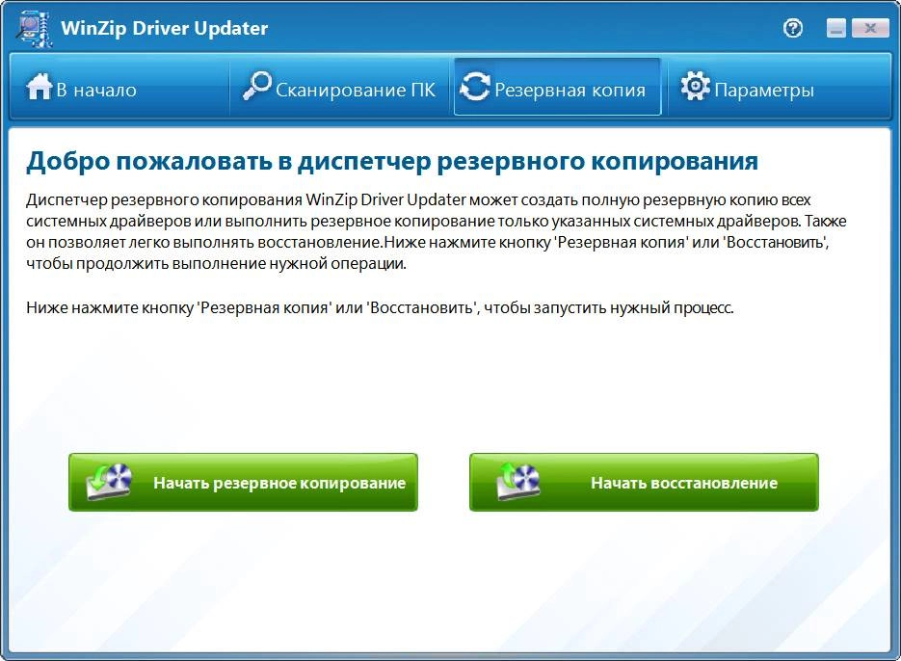Click the circular arrows backup icon
The image size is (901, 661).
coord(475,87)
